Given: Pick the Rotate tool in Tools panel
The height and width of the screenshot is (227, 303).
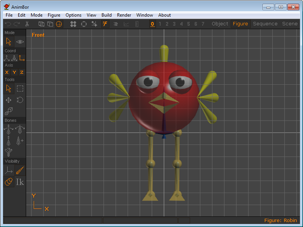Looking at the screenshot, I should coord(20,100).
